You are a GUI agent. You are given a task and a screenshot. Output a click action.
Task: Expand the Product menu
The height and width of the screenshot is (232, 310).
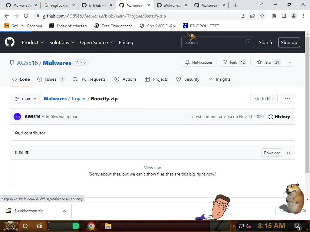[x=33, y=42]
